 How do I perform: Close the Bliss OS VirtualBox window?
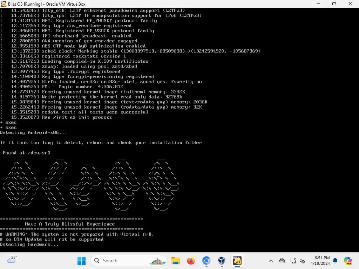pos(350,4)
